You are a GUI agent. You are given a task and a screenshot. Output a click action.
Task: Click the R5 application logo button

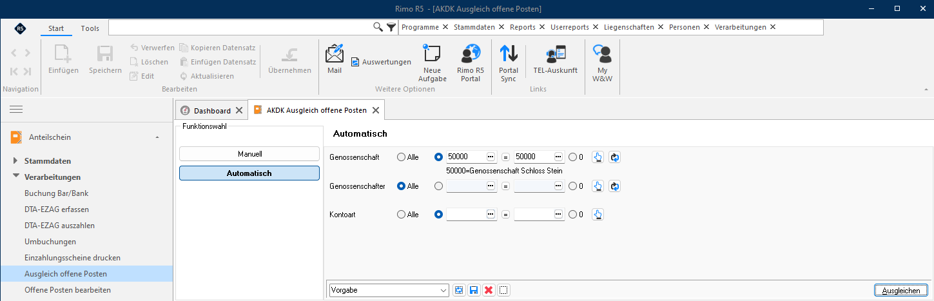click(20, 28)
